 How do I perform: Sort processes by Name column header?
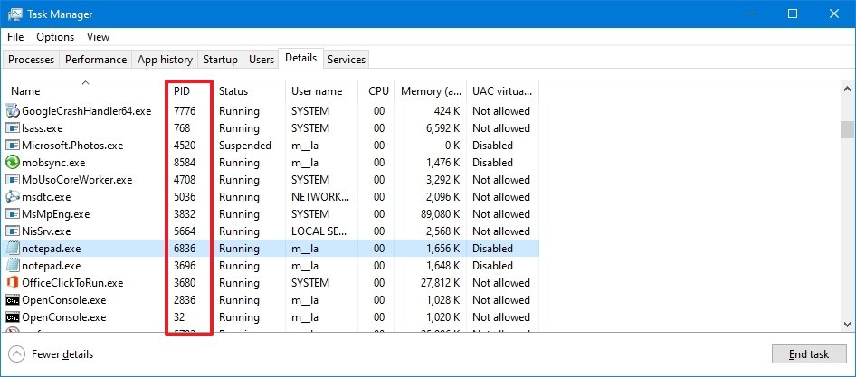pos(25,91)
